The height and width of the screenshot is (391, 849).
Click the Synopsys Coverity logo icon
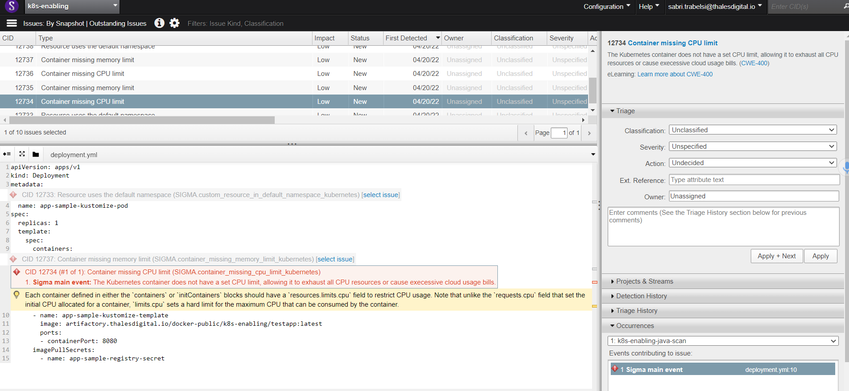click(x=12, y=6)
